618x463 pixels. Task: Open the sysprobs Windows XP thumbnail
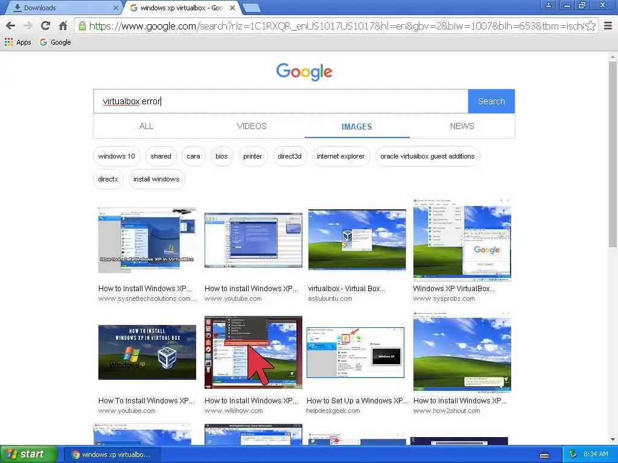click(x=462, y=240)
